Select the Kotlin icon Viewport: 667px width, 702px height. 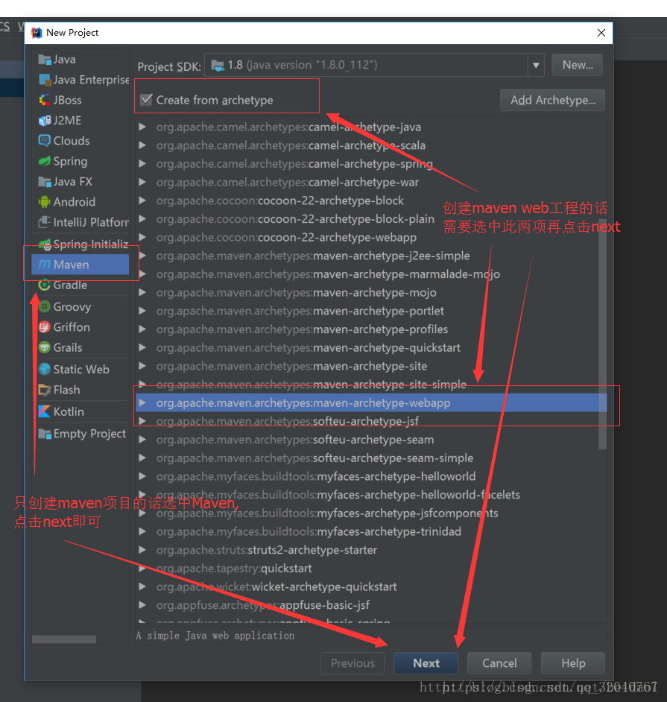point(44,412)
